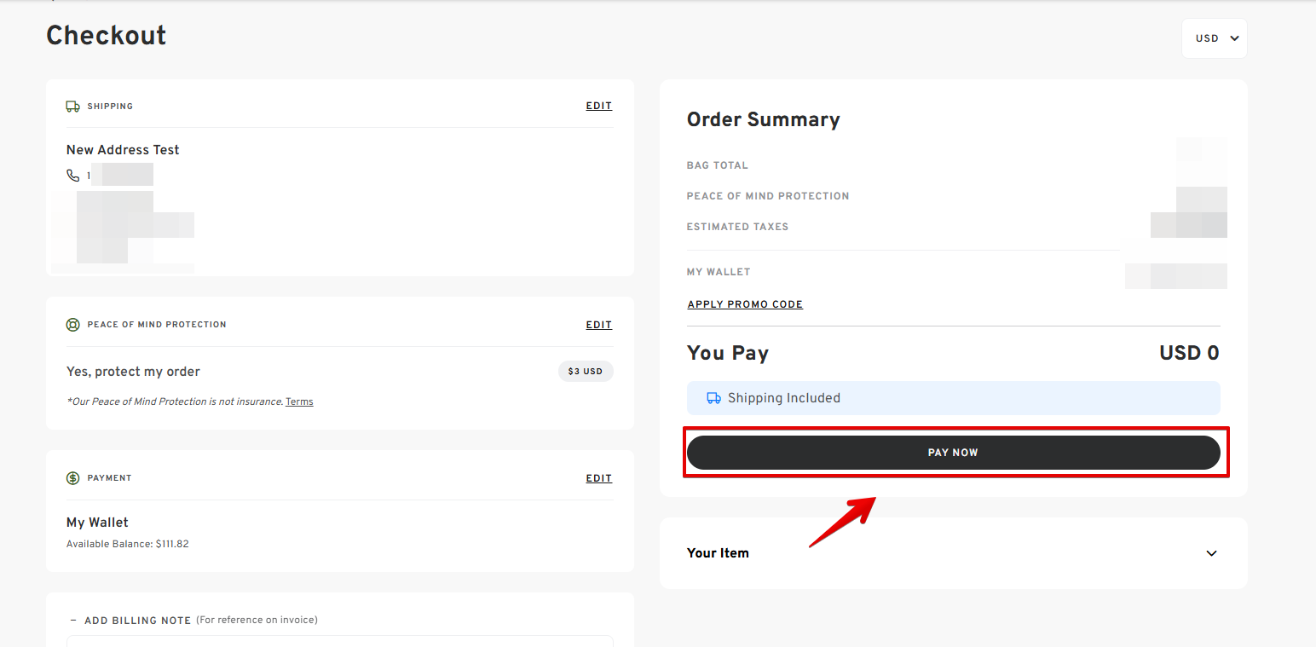
Task: Click the Peace of Mind Protection summary label
Action: 768,196
